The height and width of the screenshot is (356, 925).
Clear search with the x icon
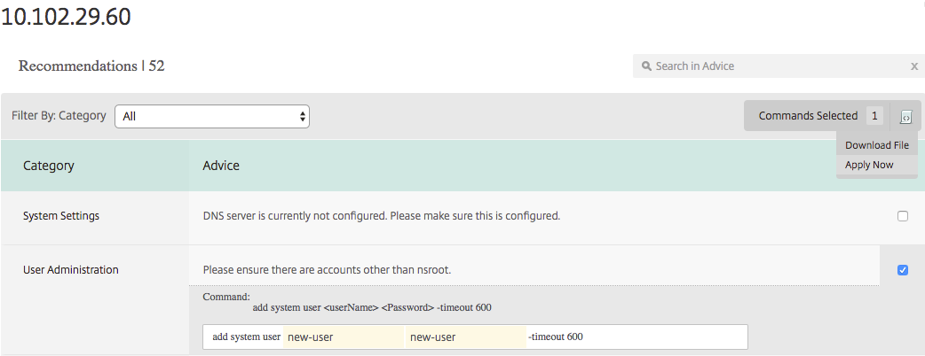(x=913, y=66)
